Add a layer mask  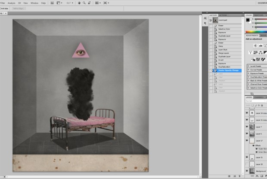pyautogui.click(x=262, y=176)
